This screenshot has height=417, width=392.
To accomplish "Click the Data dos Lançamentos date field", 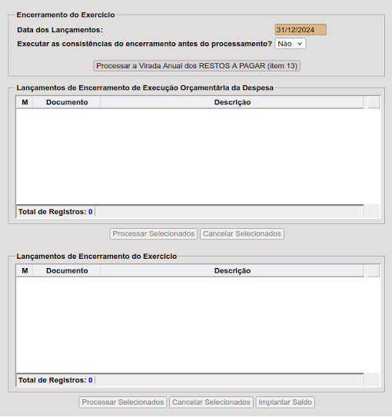I will (301, 30).
